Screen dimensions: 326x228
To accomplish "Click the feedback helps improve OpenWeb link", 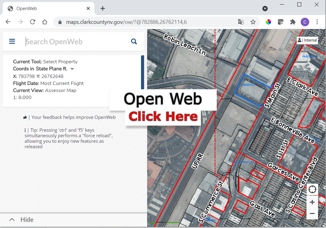I will coord(73,117).
